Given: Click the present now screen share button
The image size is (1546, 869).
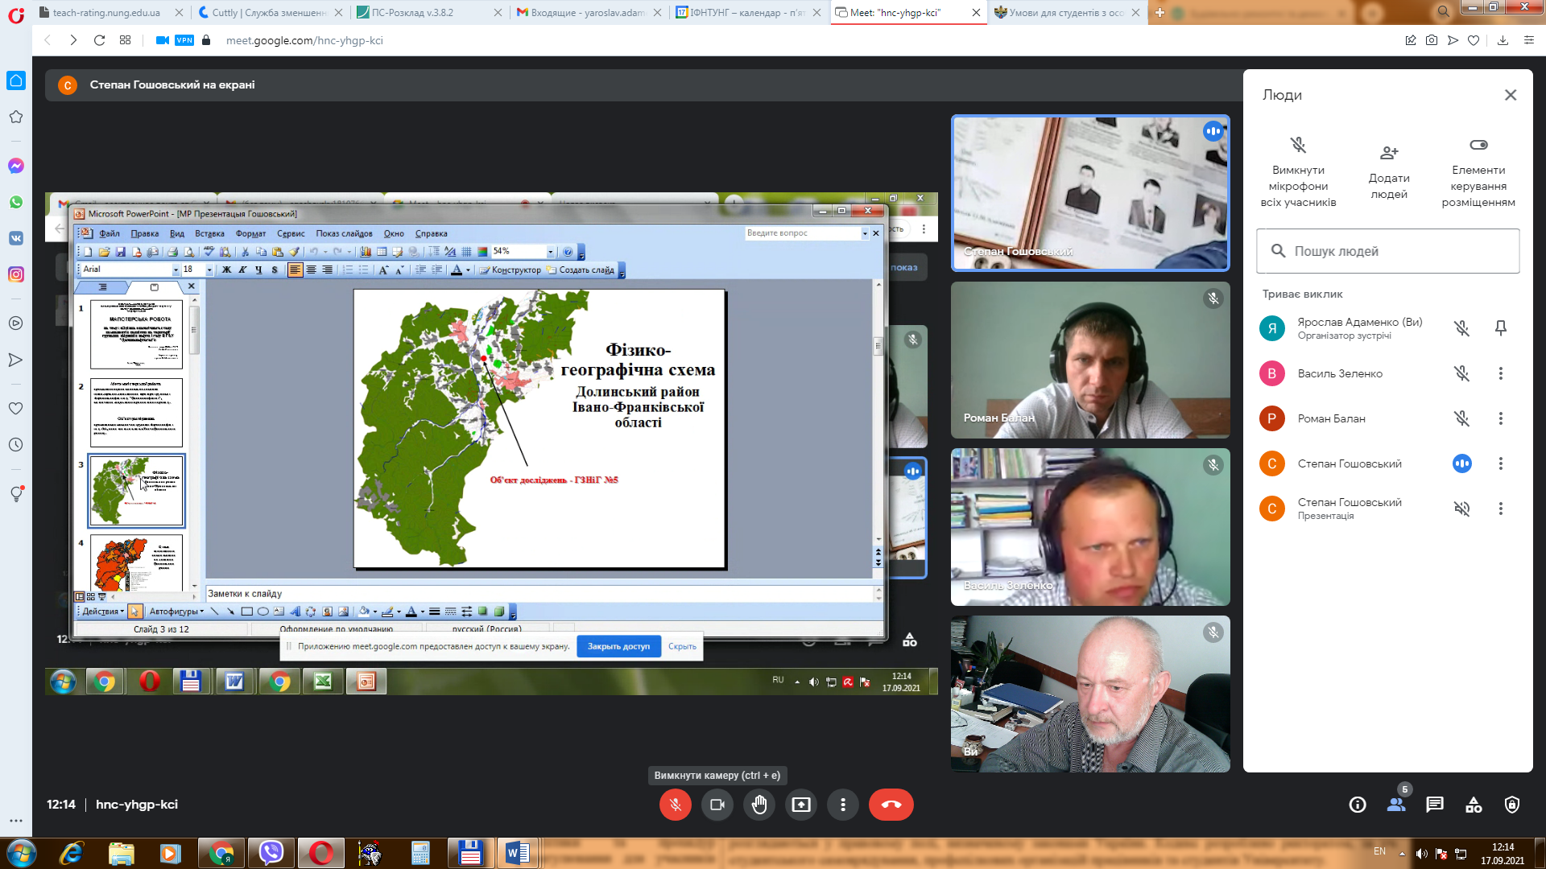Looking at the screenshot, I should [x=801, y=805].
